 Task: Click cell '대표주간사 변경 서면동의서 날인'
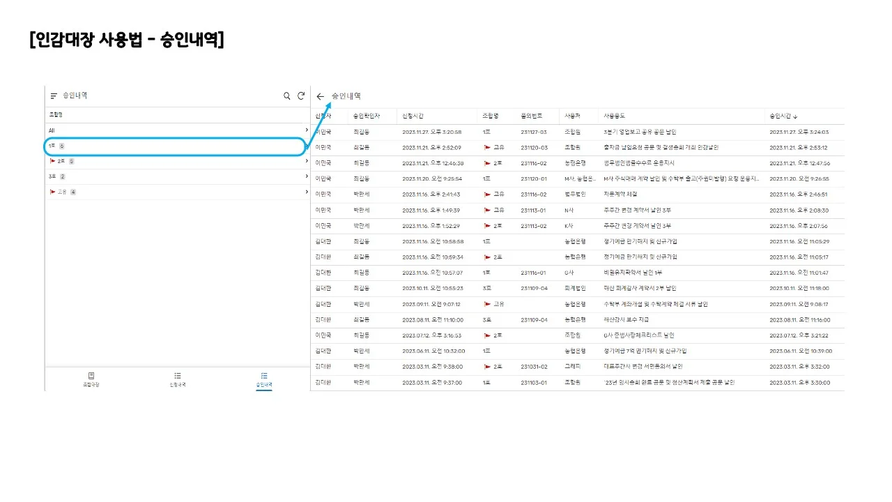(x=643, y=366)
